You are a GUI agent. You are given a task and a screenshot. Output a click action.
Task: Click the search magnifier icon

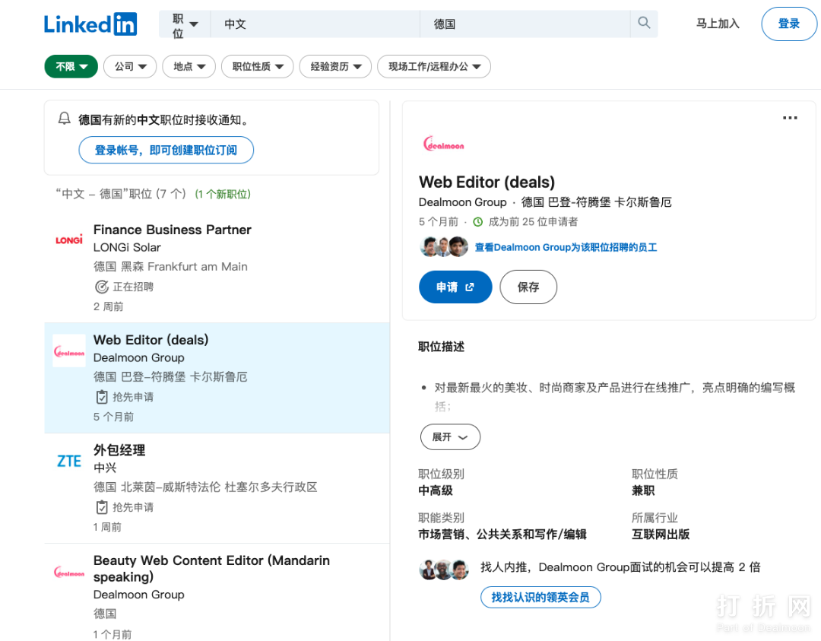(x=644, y=24)
